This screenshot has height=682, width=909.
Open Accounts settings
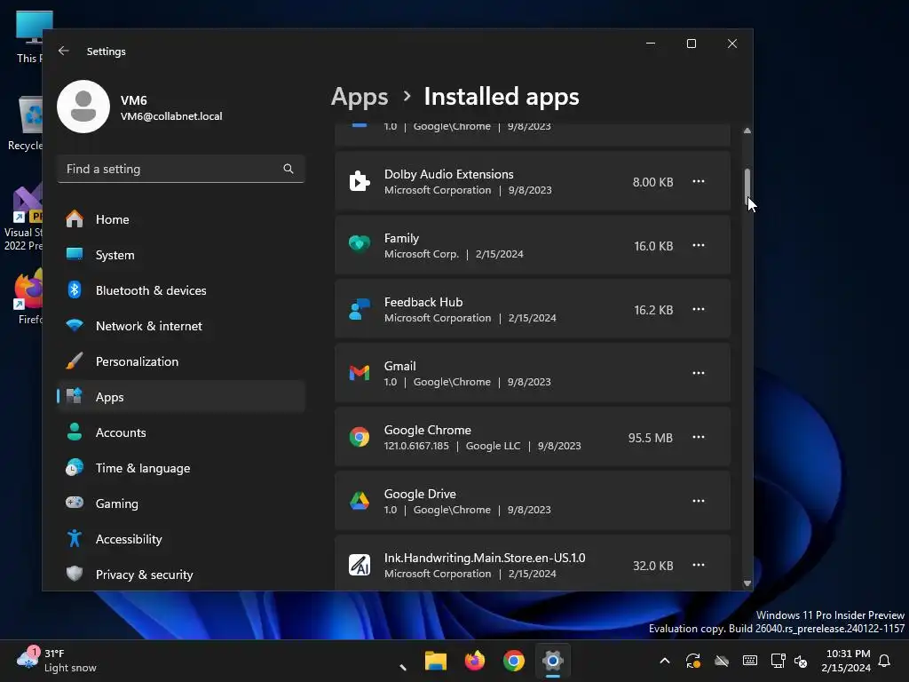[181, 432]
